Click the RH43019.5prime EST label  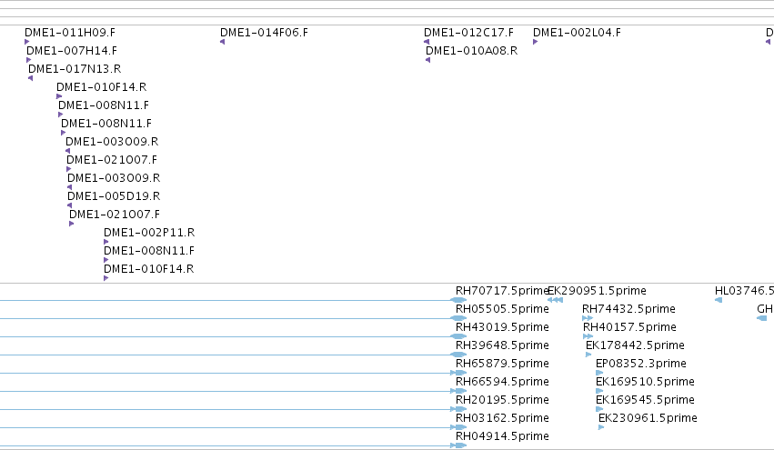[502, 326]
